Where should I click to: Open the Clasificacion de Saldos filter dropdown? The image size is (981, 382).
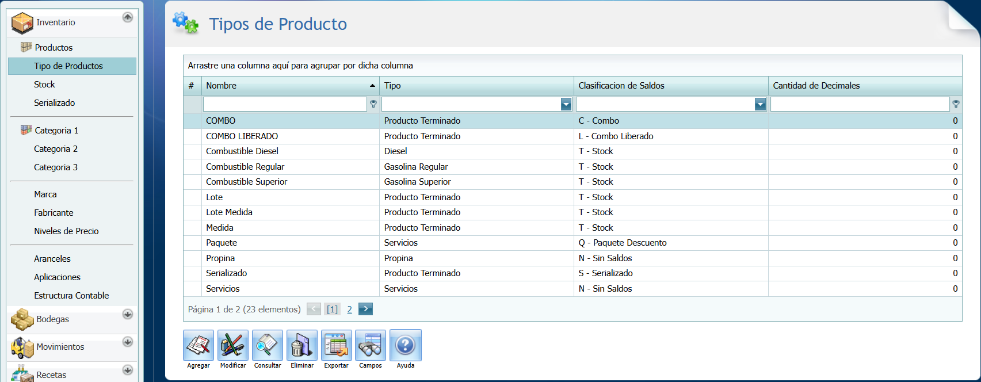point(760,104)
